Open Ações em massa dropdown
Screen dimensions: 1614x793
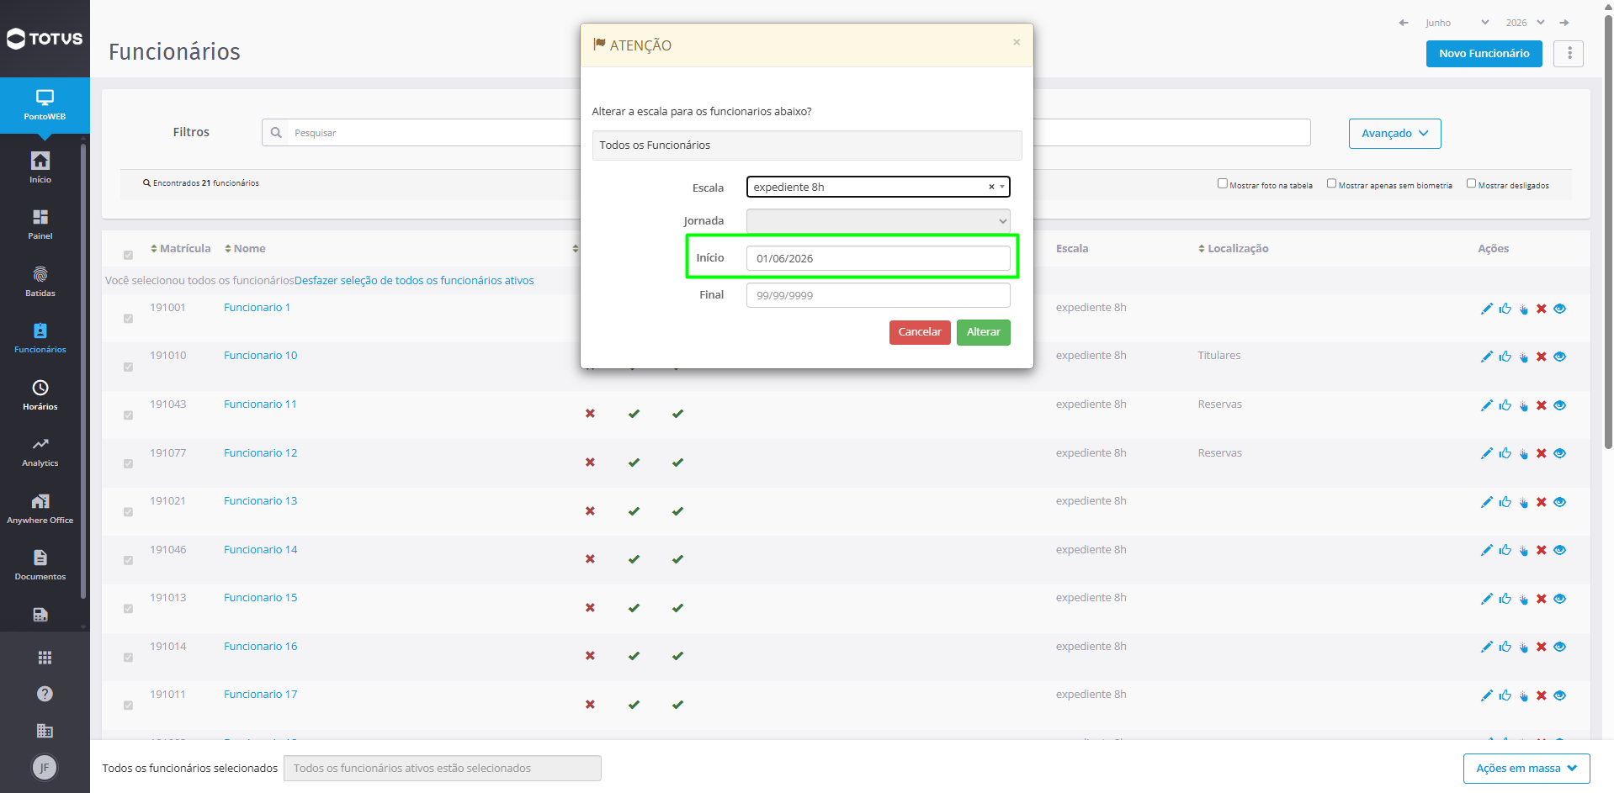tap(1526, 769)
